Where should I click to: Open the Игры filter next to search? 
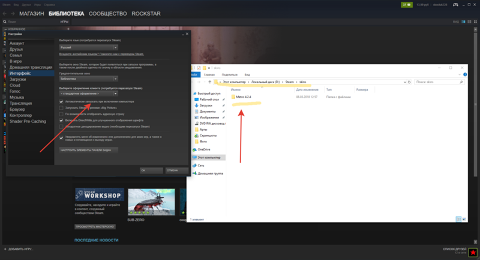(64, 22)
